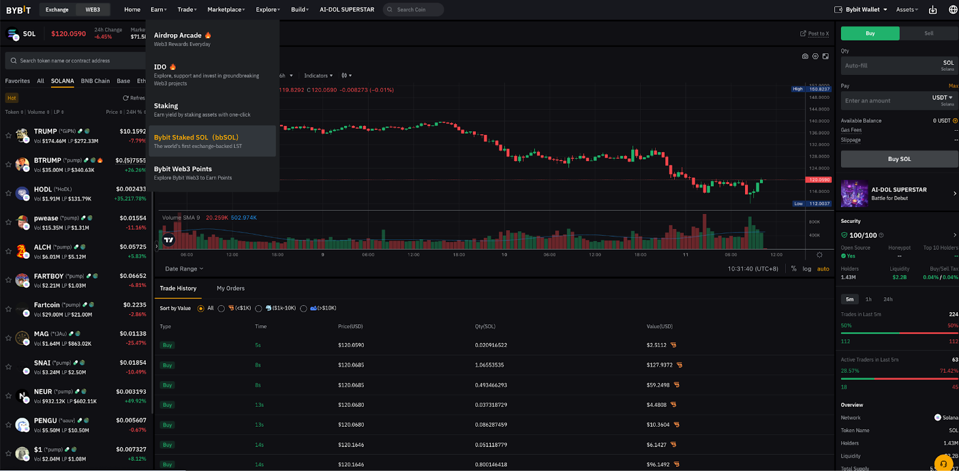The height and width of the screenshot is (471, 959).
Task: Click the customer support headset icon
Action: pyautogui.click(x=943, y=463)
